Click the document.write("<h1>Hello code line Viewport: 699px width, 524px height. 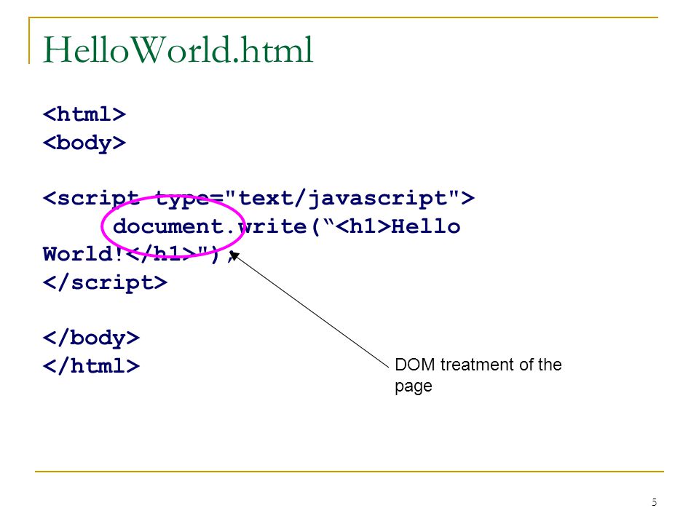[x=287, y=226]
